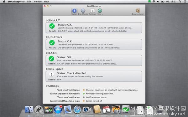Image resolution: width=188 pixels, height=117 pixels.
Task: Show the History pane
Action: 100,12
